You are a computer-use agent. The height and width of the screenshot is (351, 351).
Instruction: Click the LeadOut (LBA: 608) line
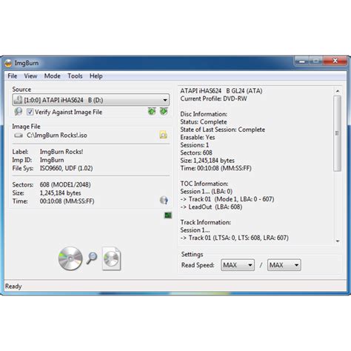211,207
